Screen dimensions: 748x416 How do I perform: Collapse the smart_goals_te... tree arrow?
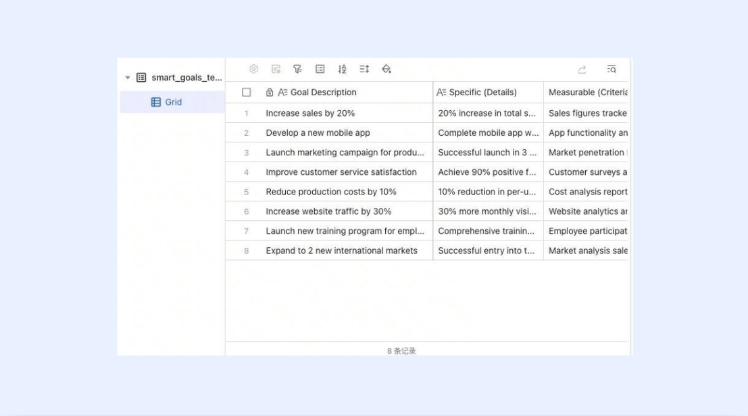pyautogui.click(x=128, y=77)
